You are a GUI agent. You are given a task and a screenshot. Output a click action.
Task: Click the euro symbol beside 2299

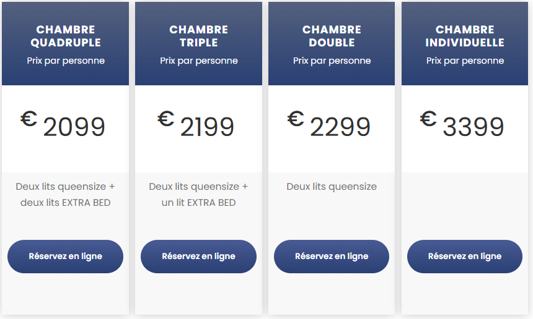click(296, 119)
